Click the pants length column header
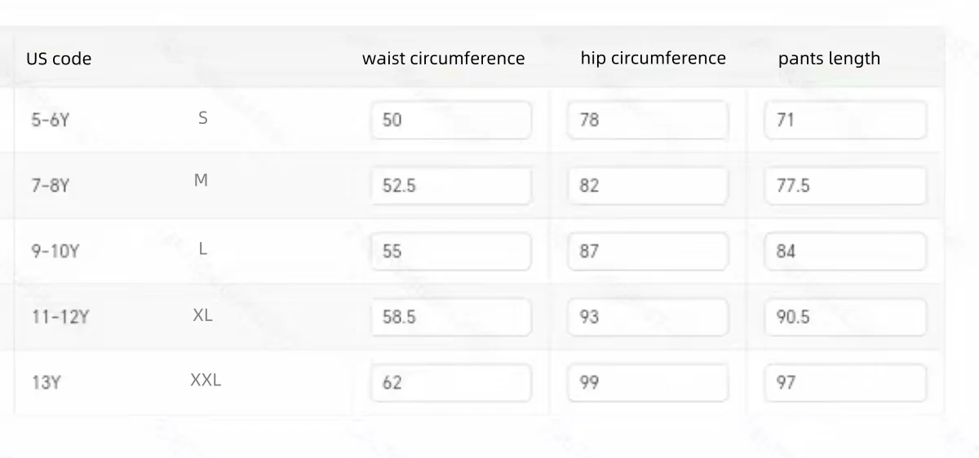Viewport: 979px width, 458px height. (x=829, y=59)
